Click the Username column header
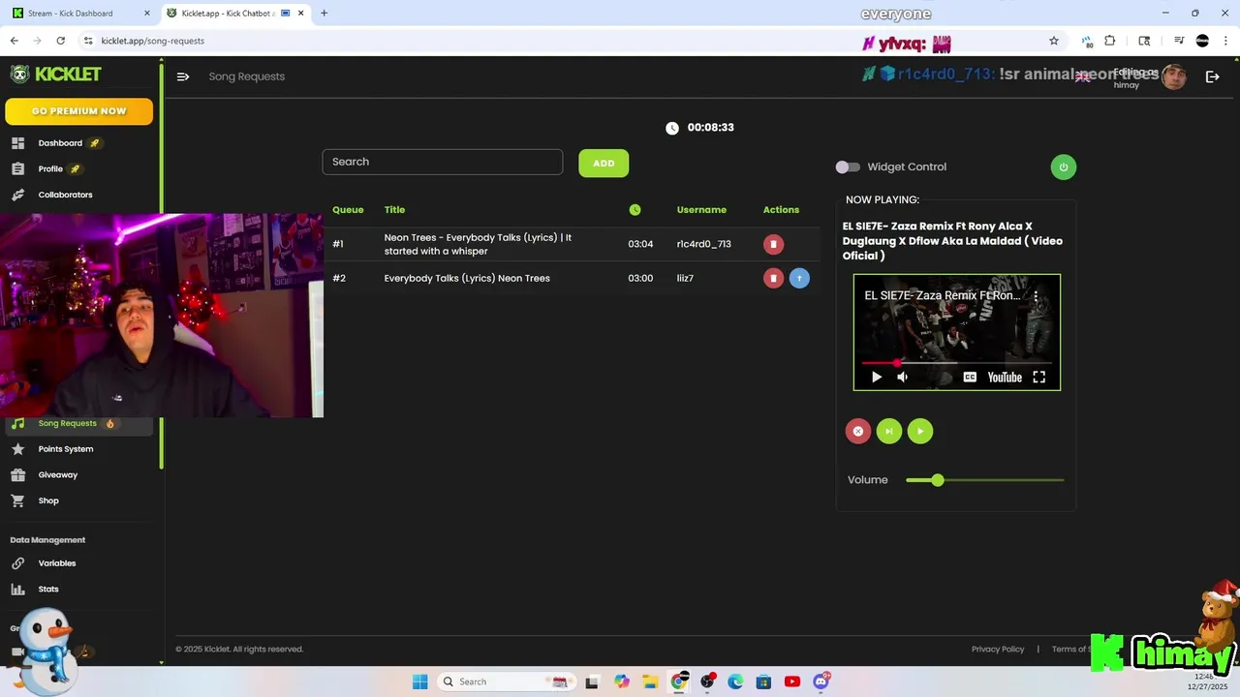Image resolution: width=1240 pixels, height=697 pixels. tap(701, 210)
